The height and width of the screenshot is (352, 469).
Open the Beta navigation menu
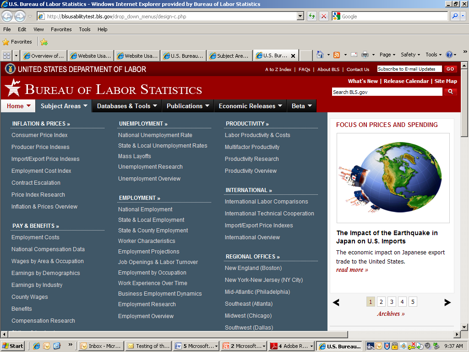(301, 106)
